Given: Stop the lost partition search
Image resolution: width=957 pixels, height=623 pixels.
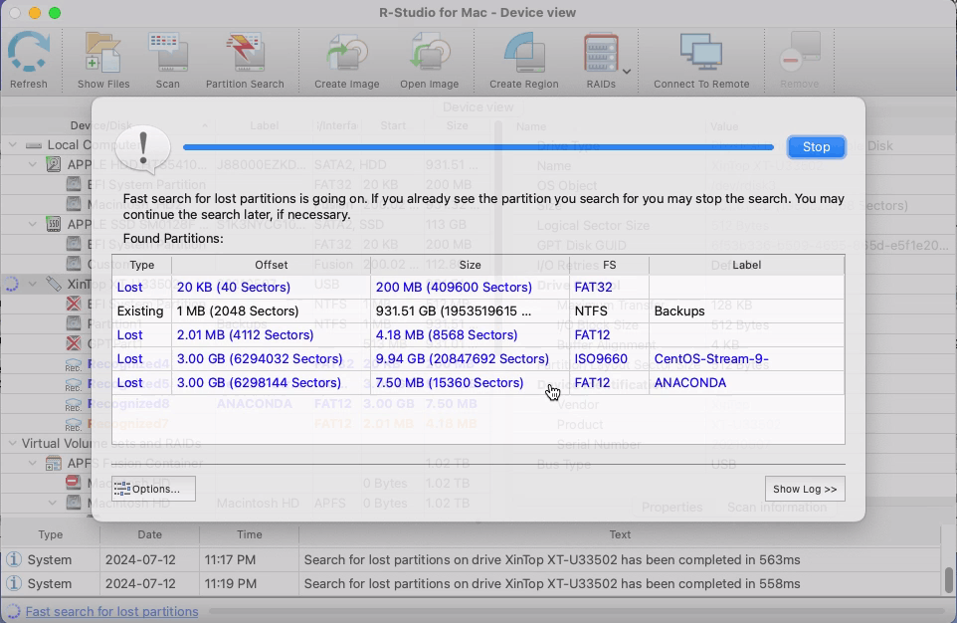Looking at the screenshot, I should click(816, 147).
